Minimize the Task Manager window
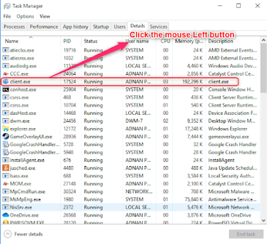Image resolution: width=267 pixels, height=244 pixels. (220, 6)
